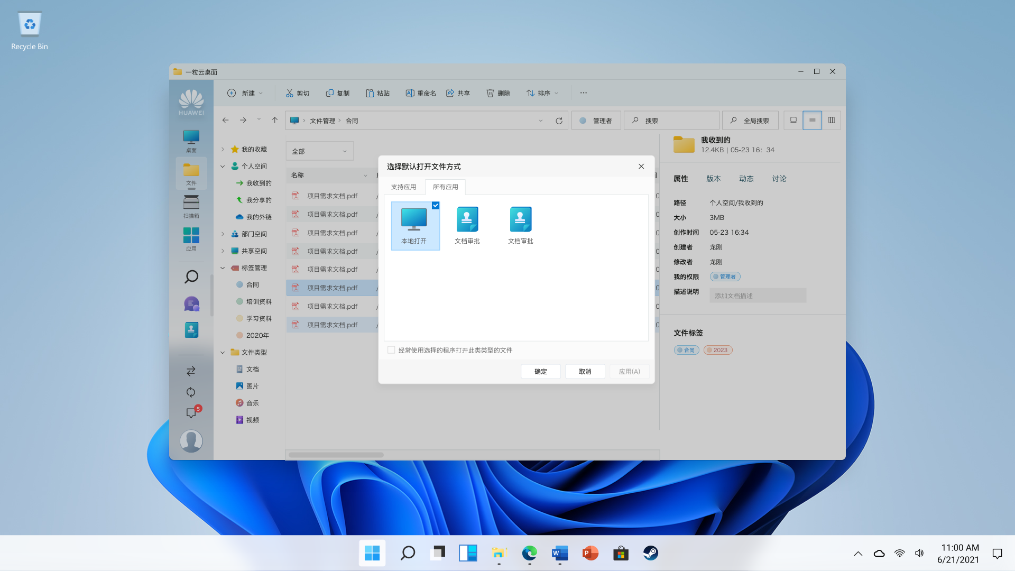Click the 确定 button in dialog
This screenshot has height=571, width=1015.
[x=540, y=372]
